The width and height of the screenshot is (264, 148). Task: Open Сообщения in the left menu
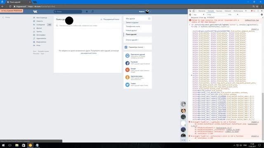pos(39,25)
